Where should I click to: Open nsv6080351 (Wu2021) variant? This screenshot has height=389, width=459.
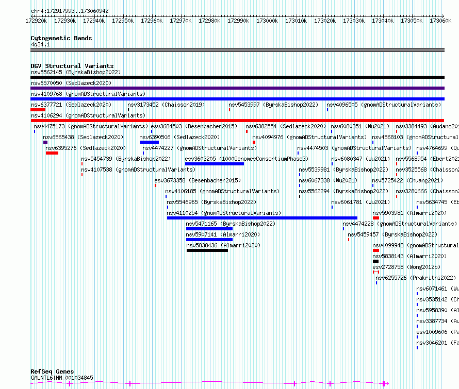[x=360, y=126]
